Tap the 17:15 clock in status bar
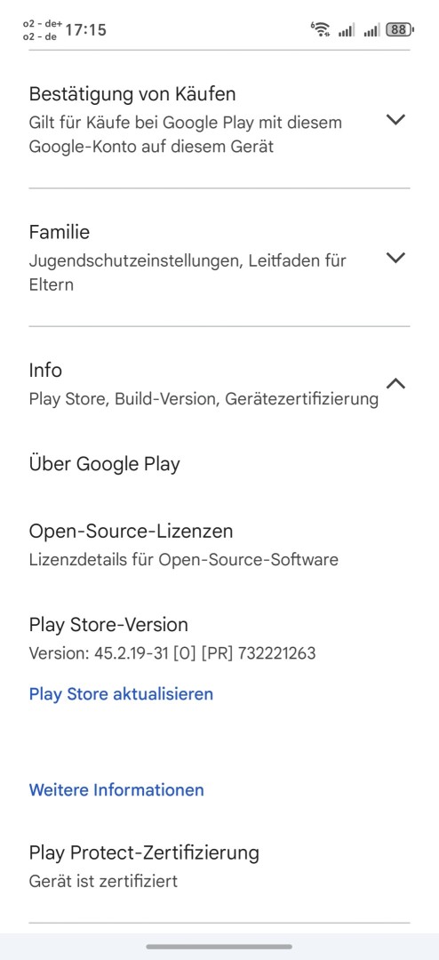 pyautogui.click(x=85, y=29)
